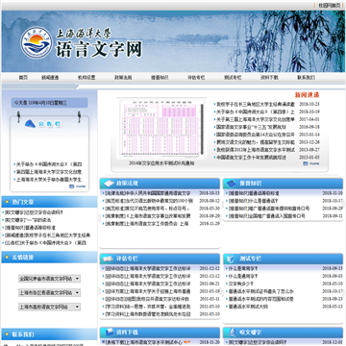Open 测试专栏 item 什么是常用字？
346x346 pixels.
(243, 268)
